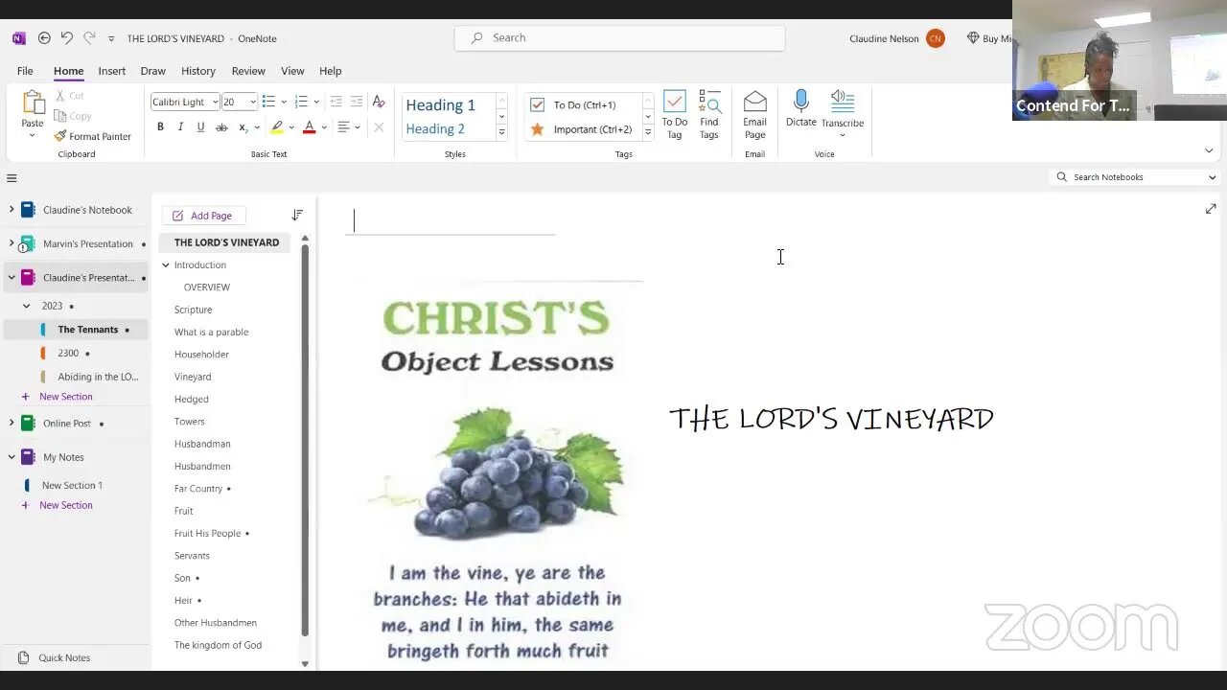Toggle italic formatting

[180, 126]
